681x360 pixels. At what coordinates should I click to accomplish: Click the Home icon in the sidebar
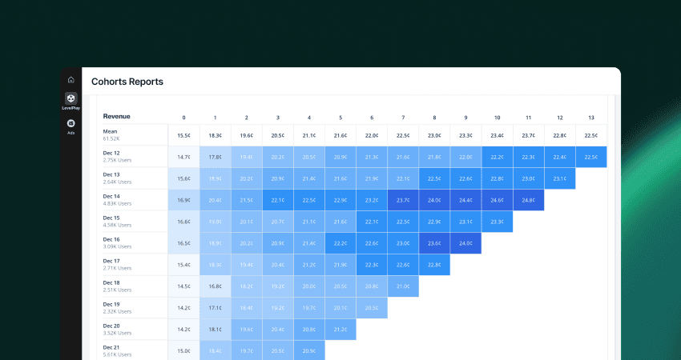(71, 80)
